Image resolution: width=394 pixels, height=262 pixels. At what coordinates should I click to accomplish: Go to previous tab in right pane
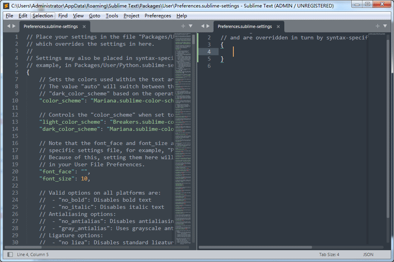click(202, 26)
